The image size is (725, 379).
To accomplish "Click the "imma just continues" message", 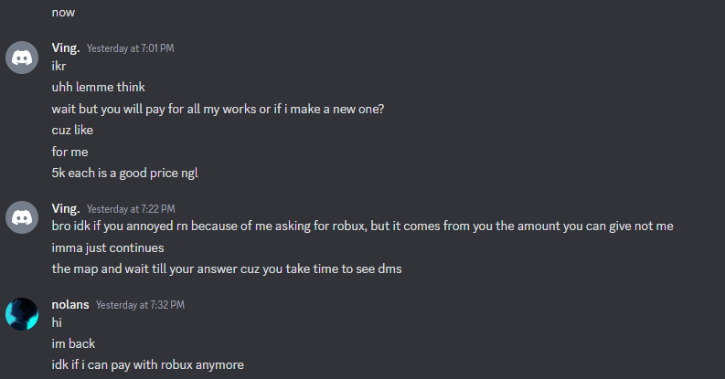I will point(108,247).
